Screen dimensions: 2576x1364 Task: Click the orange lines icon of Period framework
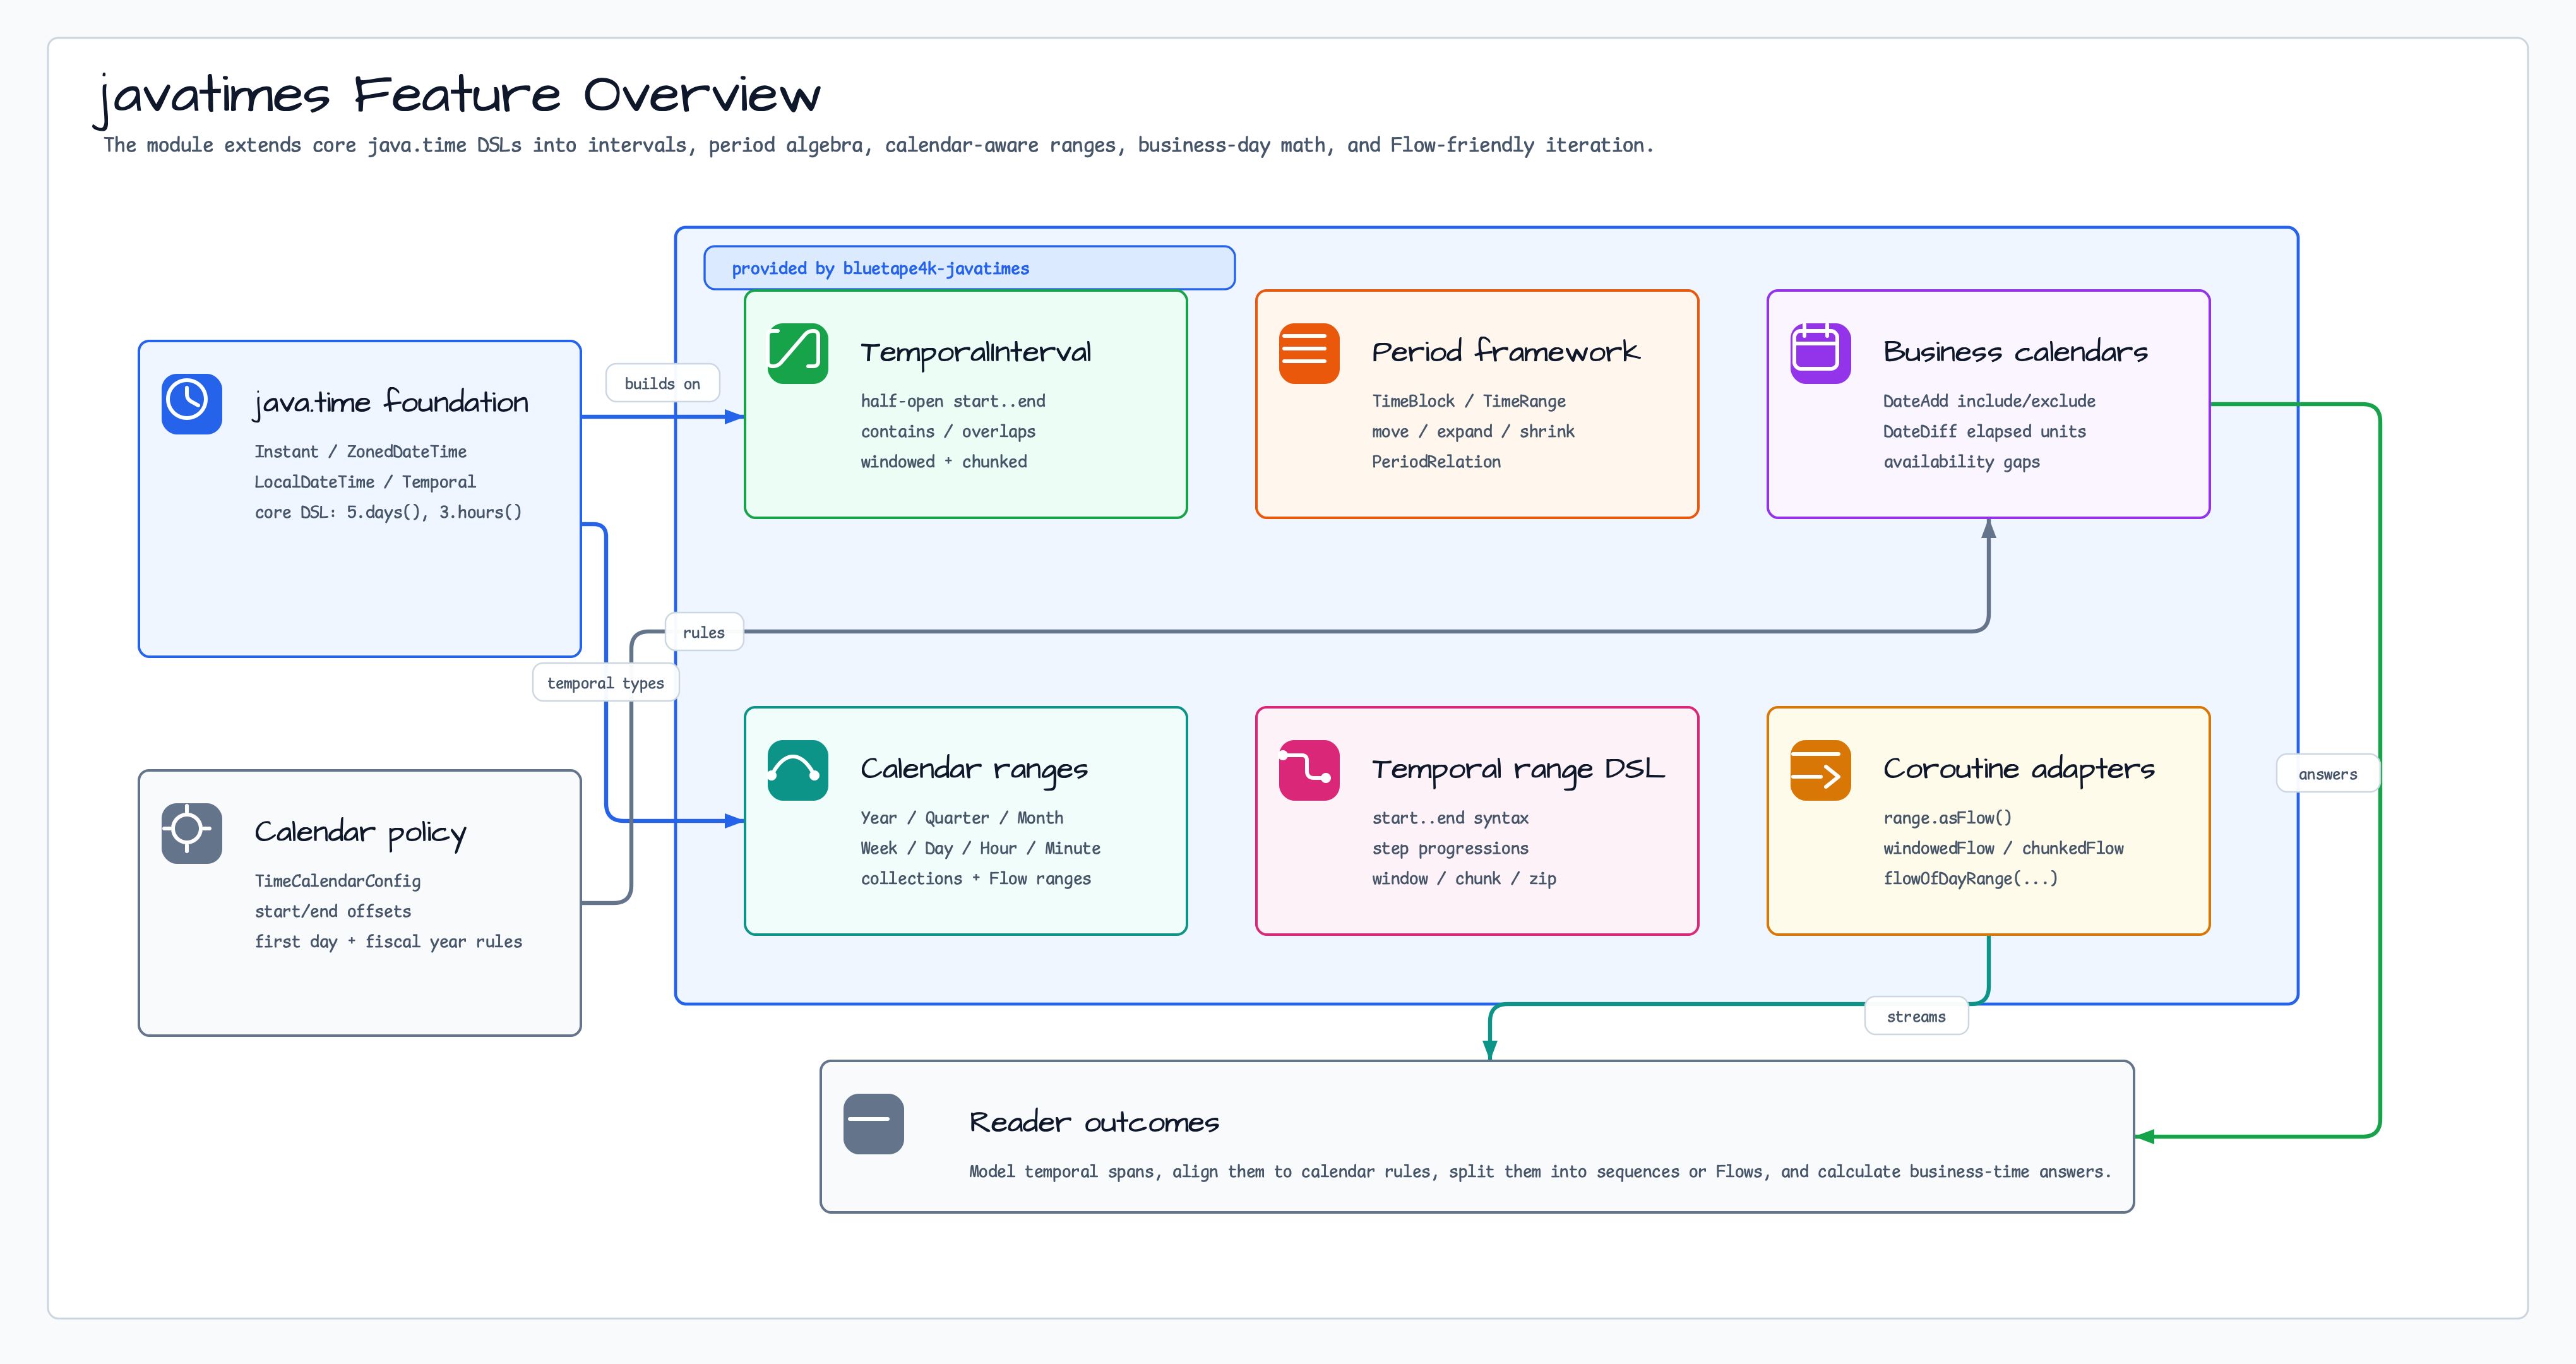(1308, 353)
